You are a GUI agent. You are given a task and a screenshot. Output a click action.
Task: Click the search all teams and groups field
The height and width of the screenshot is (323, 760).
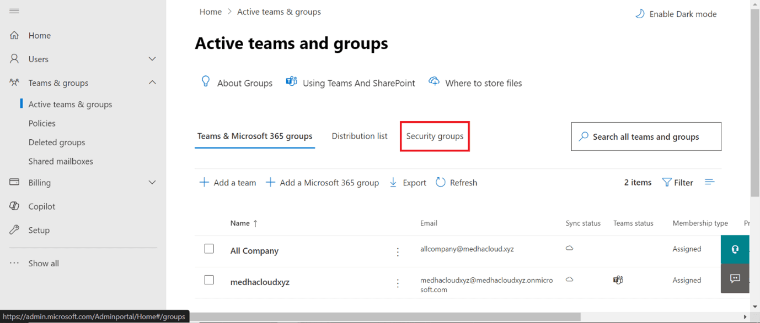point(645,136)
